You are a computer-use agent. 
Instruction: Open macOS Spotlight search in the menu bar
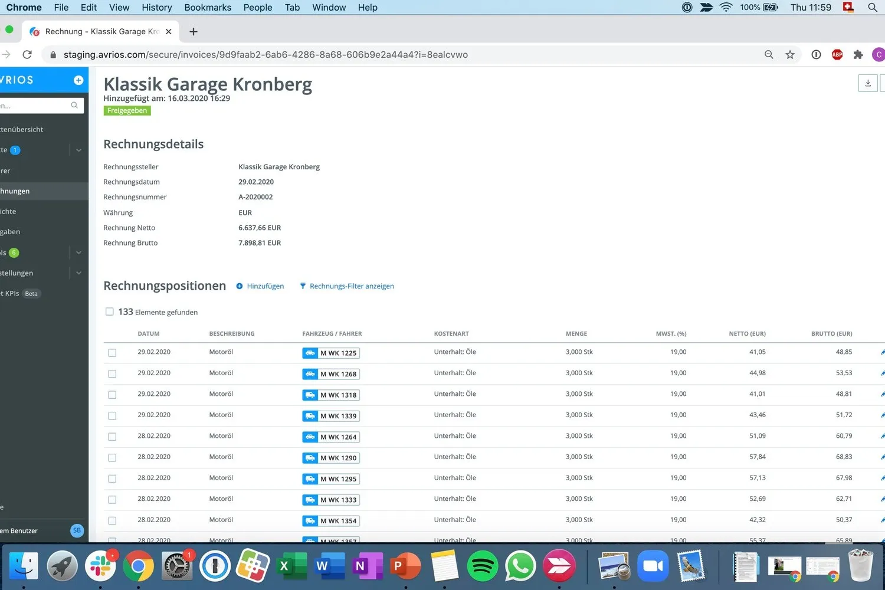tap(872, 8)
